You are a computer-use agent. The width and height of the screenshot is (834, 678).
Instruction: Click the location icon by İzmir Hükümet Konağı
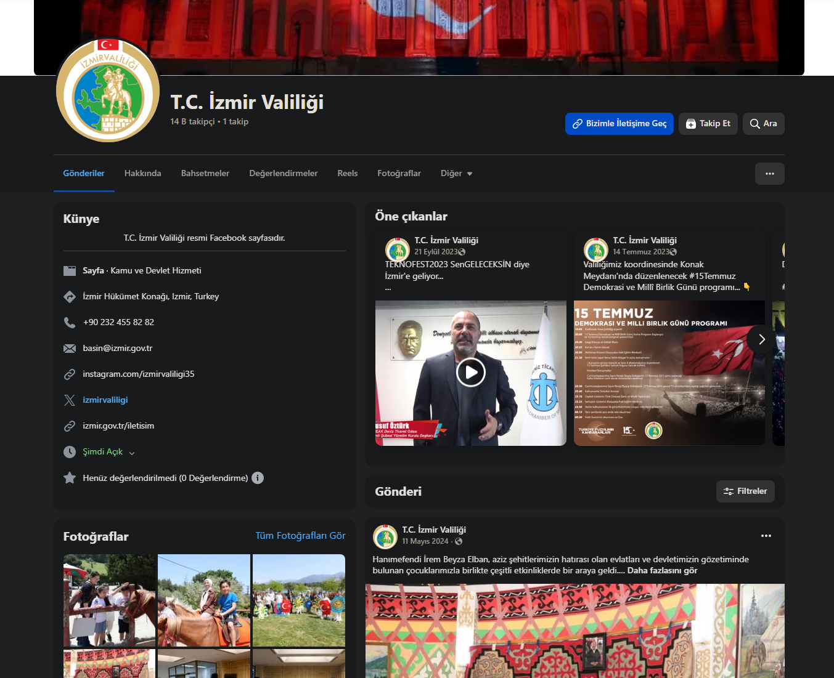(70, 297)
